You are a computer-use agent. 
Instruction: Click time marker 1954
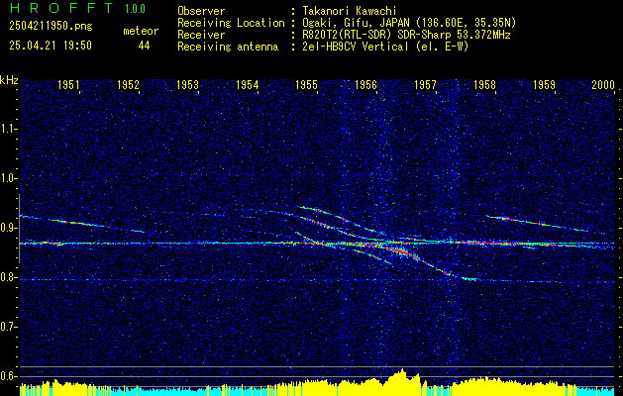click(x=248, y=84)
